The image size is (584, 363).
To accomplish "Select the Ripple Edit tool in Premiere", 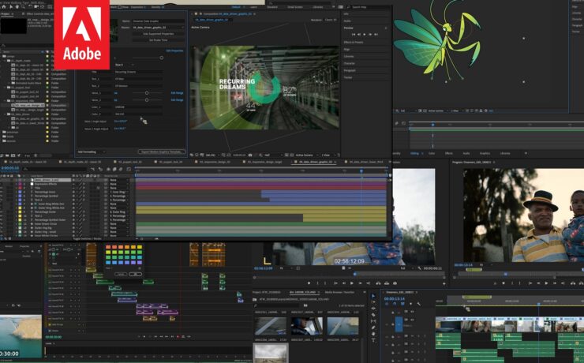I will (373, 309).
